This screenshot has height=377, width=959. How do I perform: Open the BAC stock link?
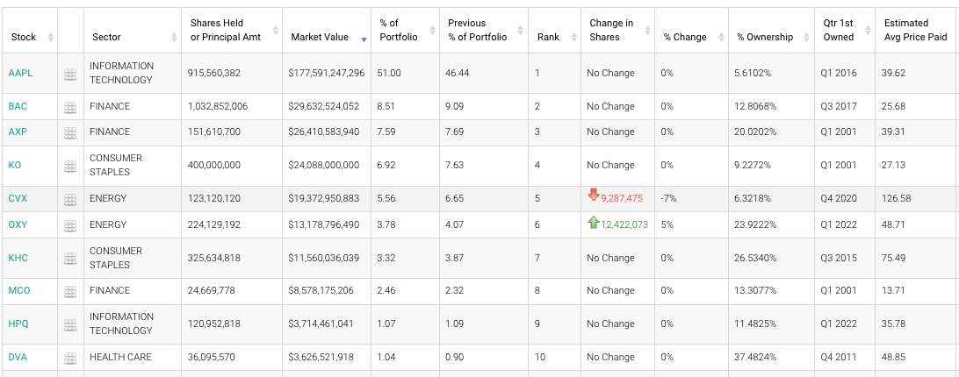pyautogui.click(x=18, y=106)
